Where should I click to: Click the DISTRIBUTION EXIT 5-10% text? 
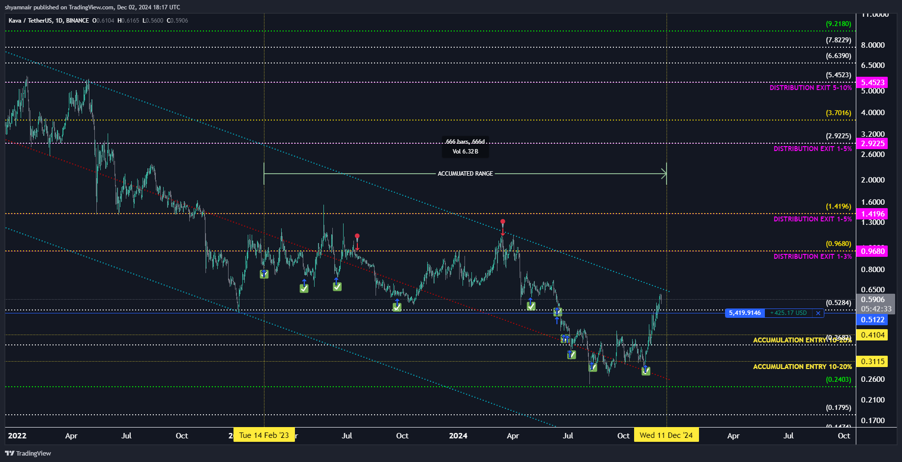click(811, 88)
